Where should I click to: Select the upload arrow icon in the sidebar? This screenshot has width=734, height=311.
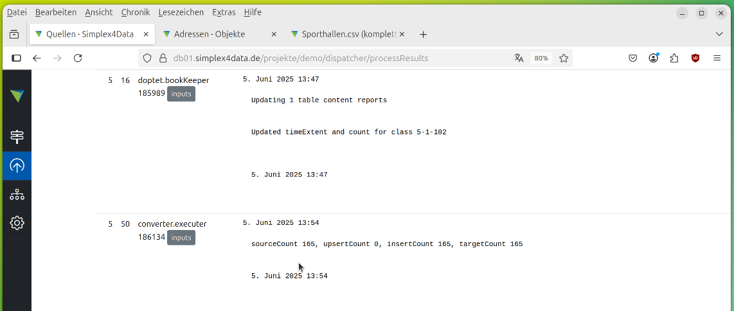17,166
